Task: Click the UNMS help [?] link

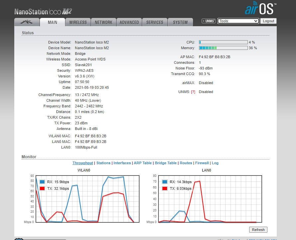Action: tap(193, 92)
